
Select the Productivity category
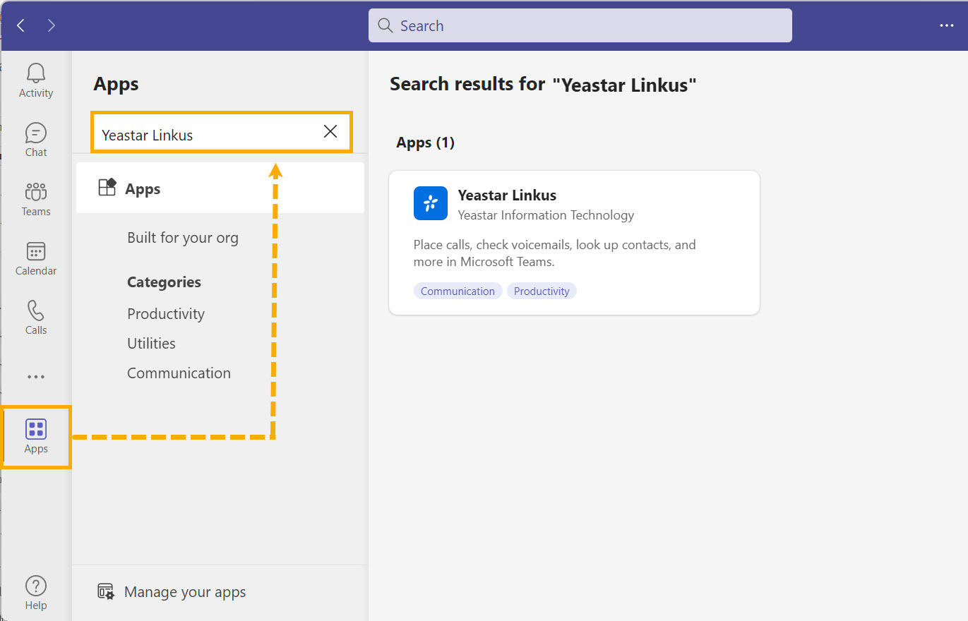[x=166, y=314]
